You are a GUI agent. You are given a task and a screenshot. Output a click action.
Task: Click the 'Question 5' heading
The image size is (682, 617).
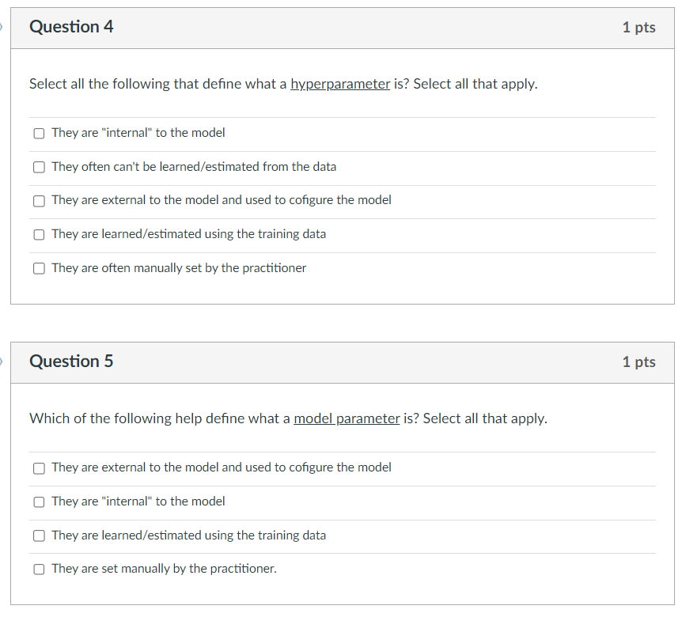pos(71,361)
